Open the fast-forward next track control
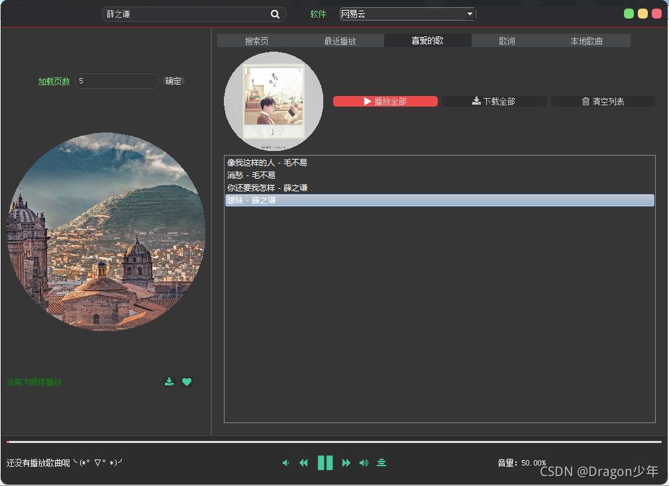The height and width of the screenshot is (486, 669). 346,463
